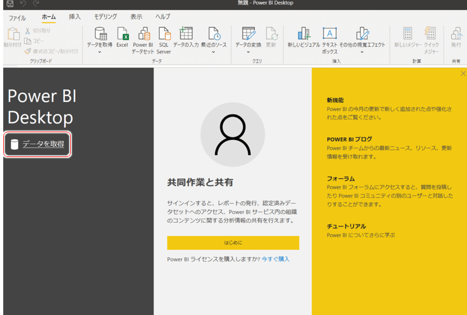This screenshot has width=467, height=315.
Task: Switch to the 挿入 tab
Action: click(75, 17)
